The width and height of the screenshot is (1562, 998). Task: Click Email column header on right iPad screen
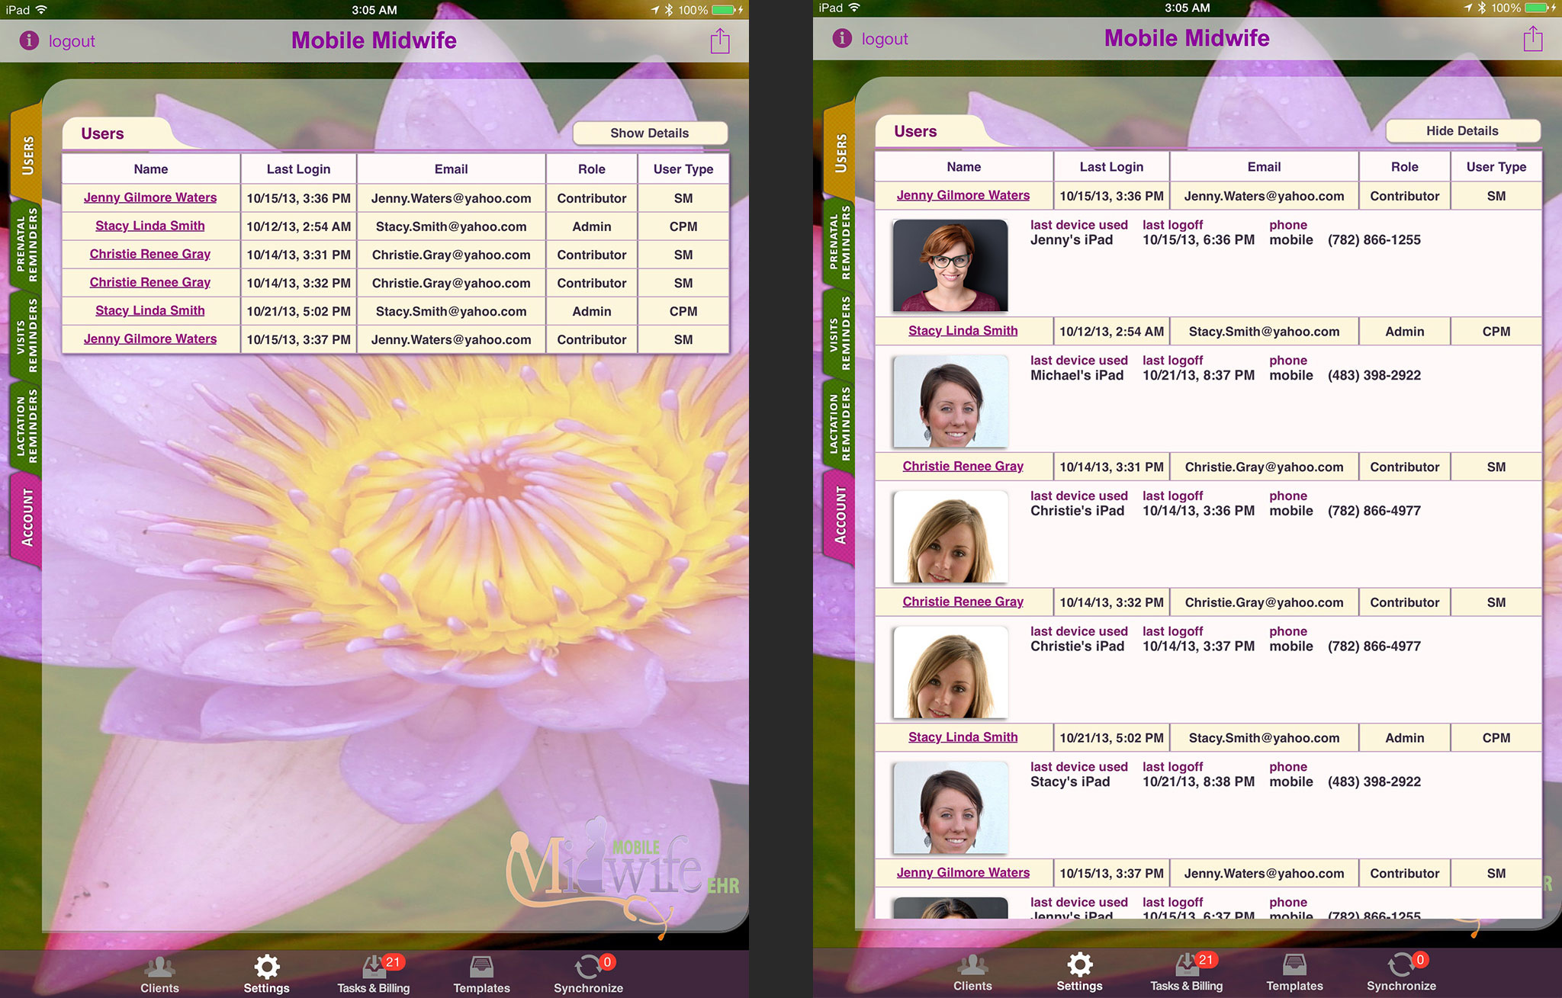pos(1265,167)
